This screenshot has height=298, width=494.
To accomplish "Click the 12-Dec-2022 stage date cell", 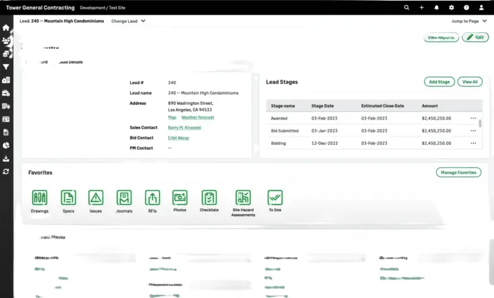I will (x=324, y=143).
